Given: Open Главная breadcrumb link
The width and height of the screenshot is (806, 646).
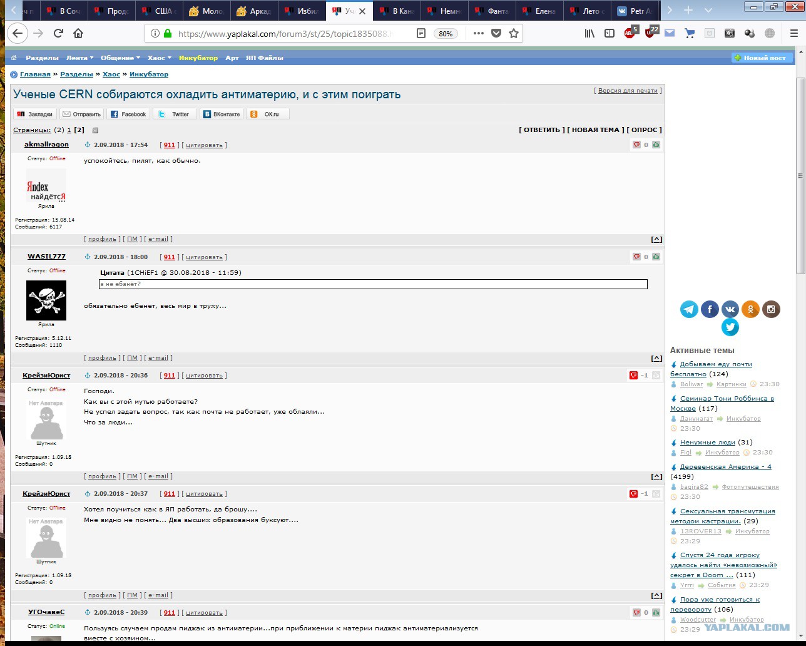Looking at the screenshot, I should pyautogui.click(x=35, y=74).
